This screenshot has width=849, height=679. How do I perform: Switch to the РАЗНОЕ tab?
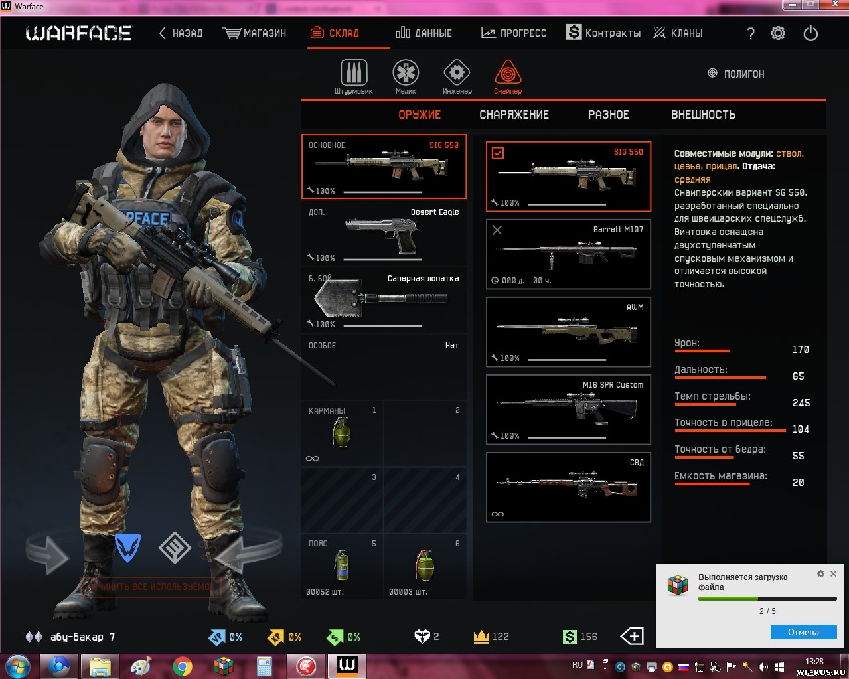[609, 115]
